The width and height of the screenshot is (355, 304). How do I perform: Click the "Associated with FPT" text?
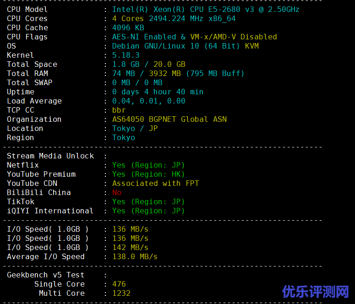click(155, 183)
